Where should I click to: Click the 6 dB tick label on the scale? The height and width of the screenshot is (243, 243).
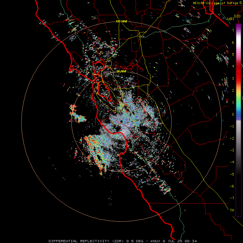(x=233, y=42)
